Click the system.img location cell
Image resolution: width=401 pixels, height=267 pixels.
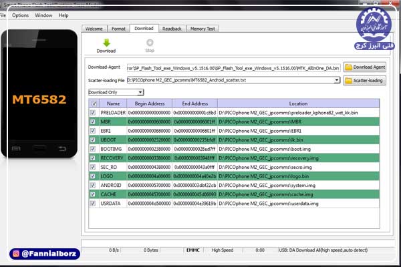299,186
